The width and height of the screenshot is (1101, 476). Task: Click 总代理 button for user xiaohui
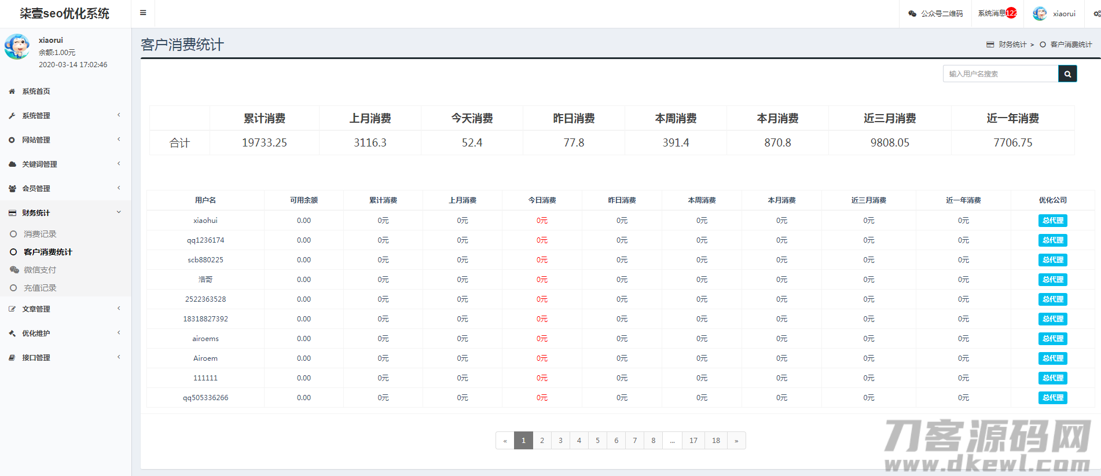[1052, 221]
